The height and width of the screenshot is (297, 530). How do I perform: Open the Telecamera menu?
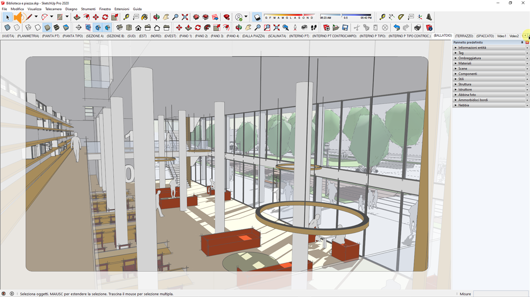point(53,9)
